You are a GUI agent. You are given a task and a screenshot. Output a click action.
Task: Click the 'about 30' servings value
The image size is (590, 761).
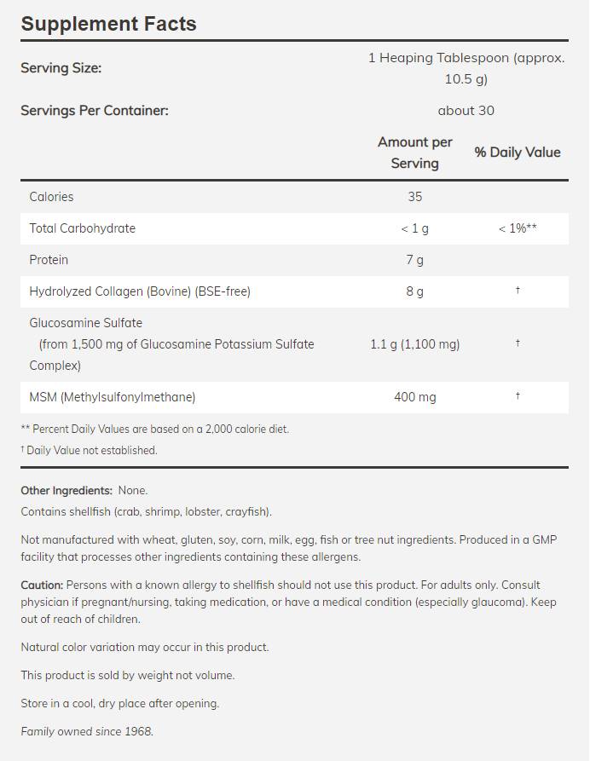[466, 111]
